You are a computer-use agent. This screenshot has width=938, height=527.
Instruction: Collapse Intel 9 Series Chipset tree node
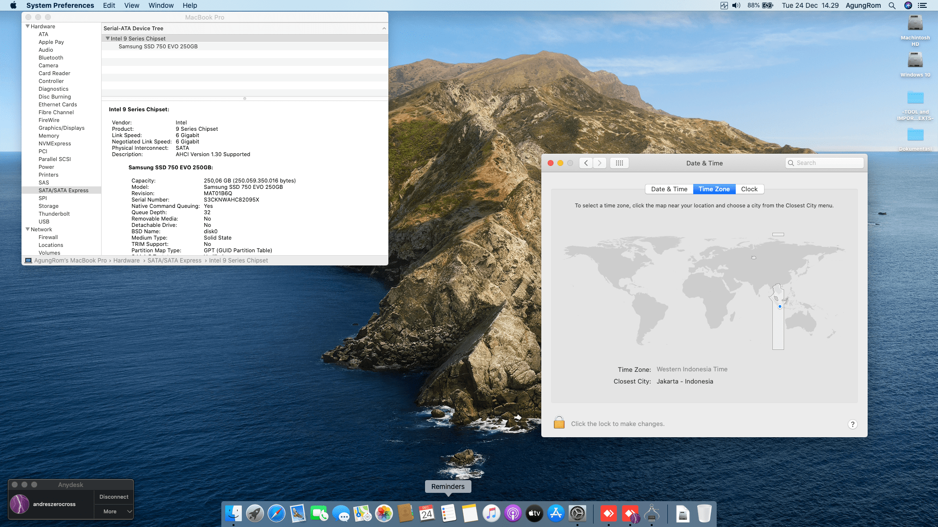107,39
